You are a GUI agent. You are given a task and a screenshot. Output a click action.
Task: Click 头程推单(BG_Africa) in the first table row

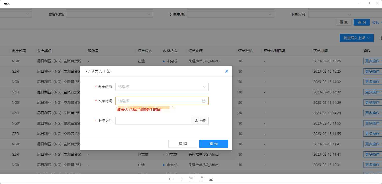pos(204,61)
